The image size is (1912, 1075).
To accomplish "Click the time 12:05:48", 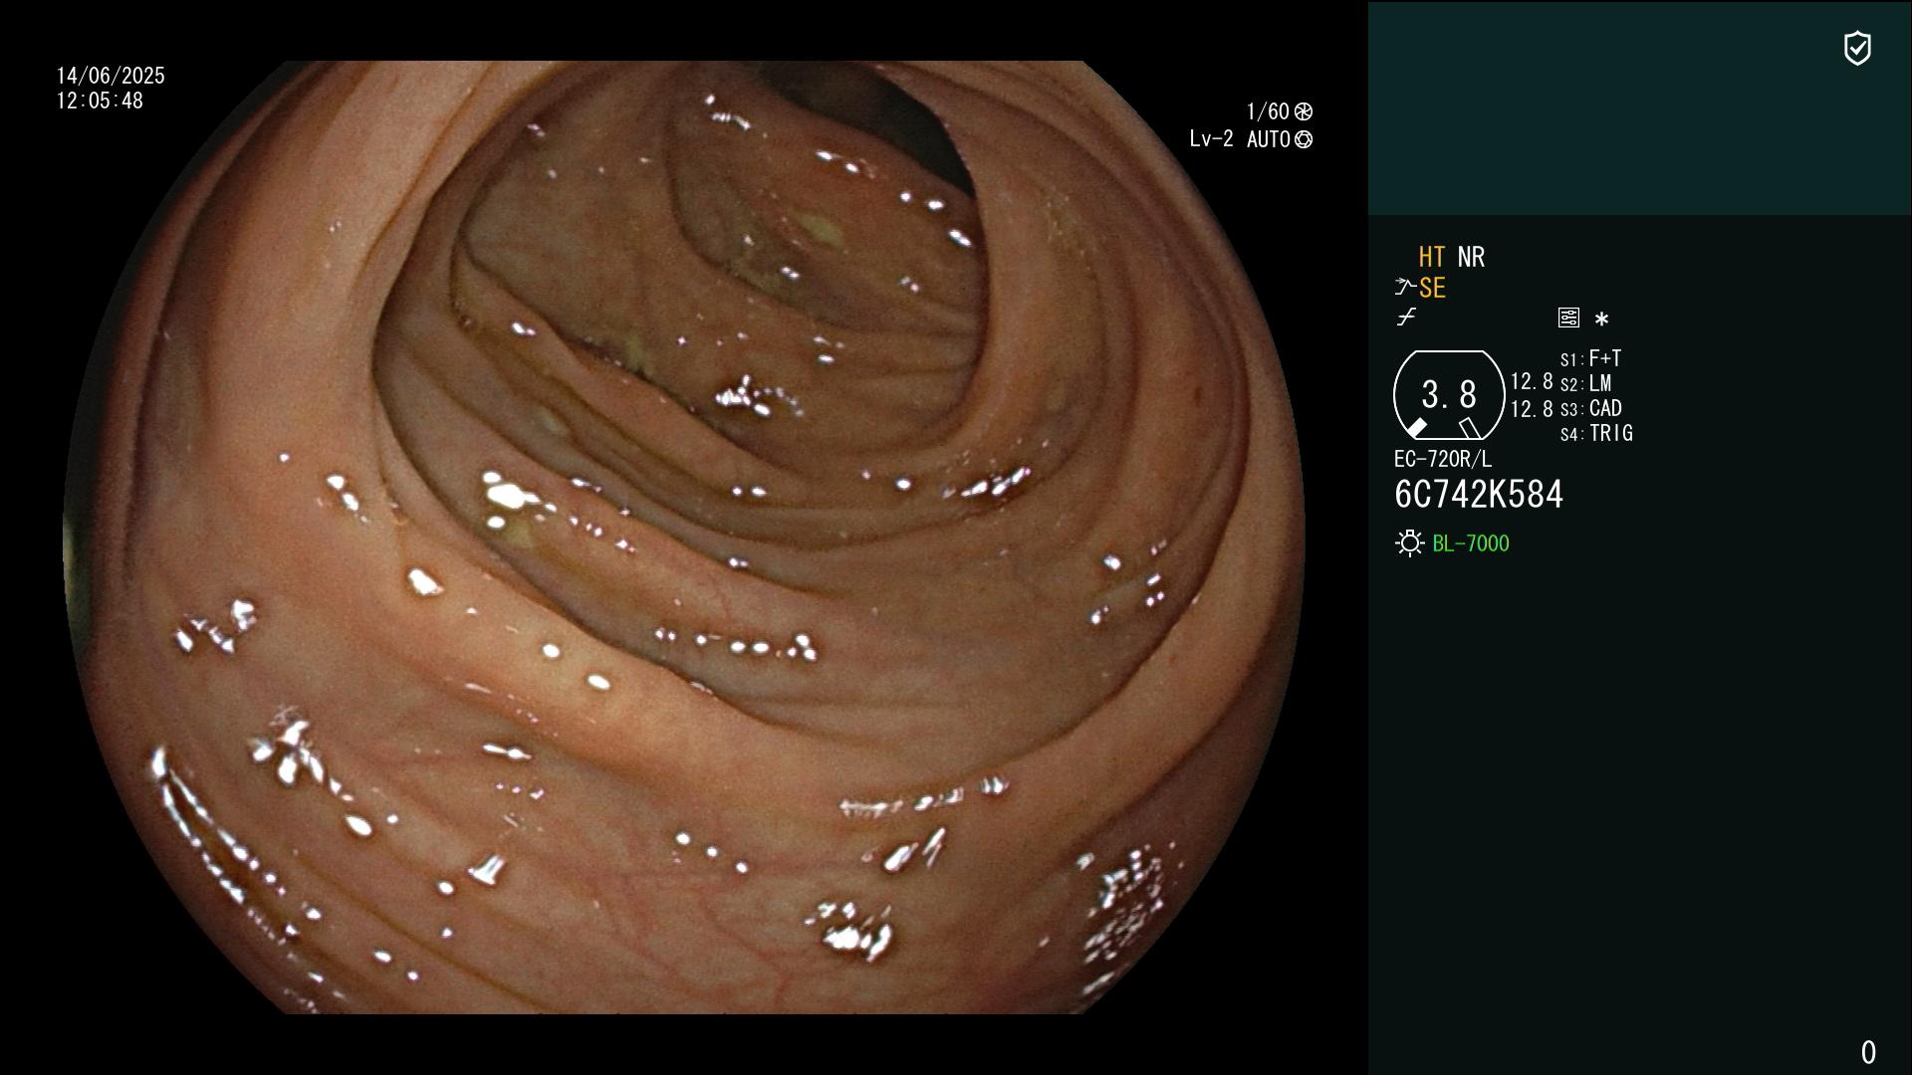I will click(100, 101).
